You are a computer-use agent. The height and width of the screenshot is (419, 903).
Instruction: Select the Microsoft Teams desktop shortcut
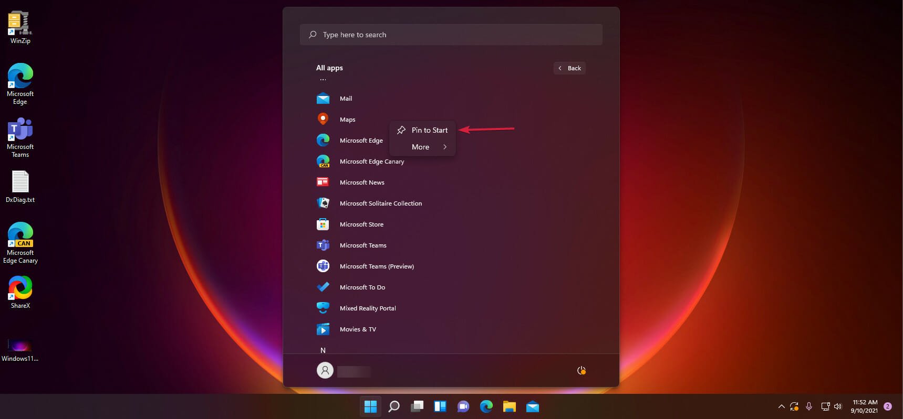[x=20, y=137]
